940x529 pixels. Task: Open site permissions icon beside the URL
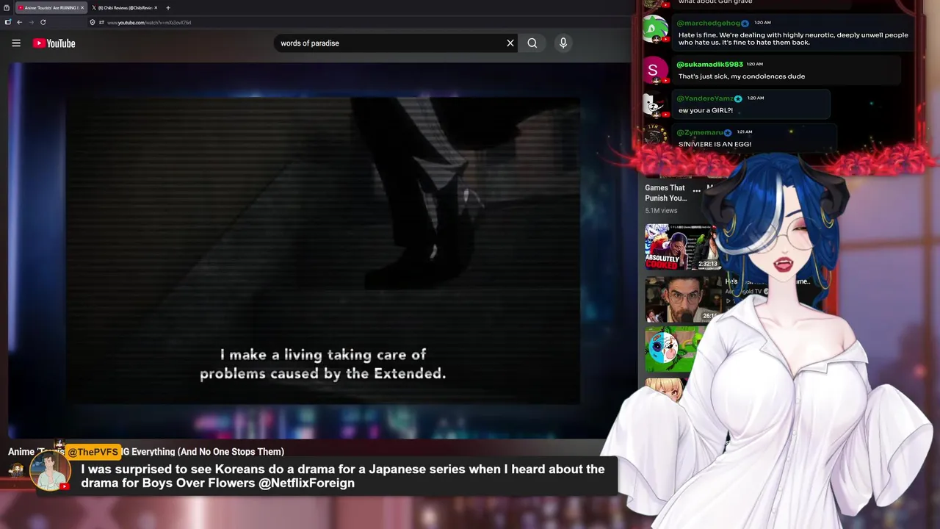[101, 22]
